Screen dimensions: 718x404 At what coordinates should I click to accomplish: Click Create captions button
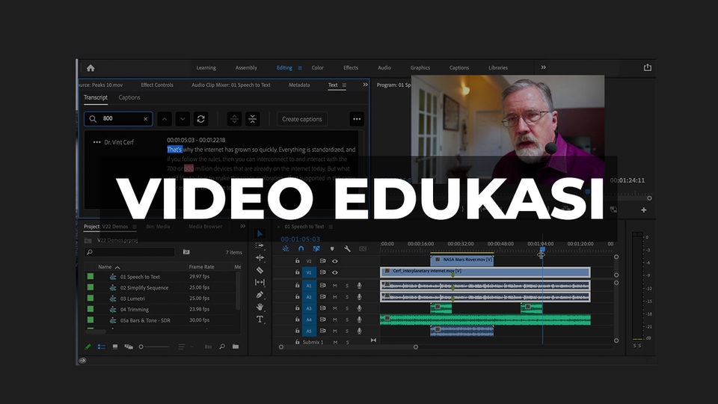pyautogui.click(x=301, y=119)
